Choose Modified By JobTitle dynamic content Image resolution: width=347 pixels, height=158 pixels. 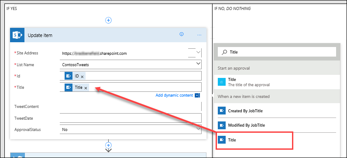tap(277, 125)
